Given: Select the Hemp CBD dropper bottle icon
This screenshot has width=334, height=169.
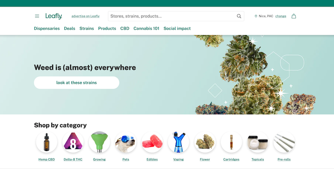Looking at the screenshot, I should pyautogui.click(x=47, y=142).
